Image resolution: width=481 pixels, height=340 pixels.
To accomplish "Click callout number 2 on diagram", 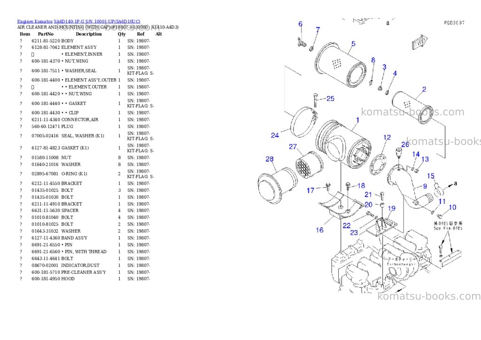I will [424, 89].
